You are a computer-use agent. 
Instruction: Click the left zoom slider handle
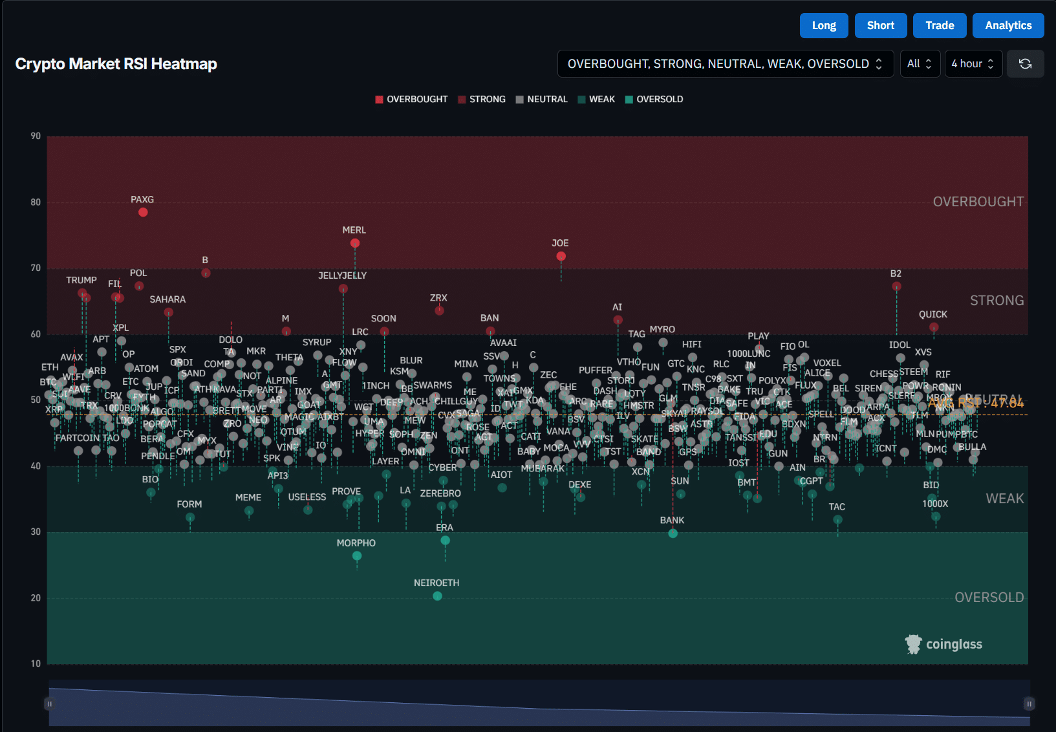coord(49,704)
